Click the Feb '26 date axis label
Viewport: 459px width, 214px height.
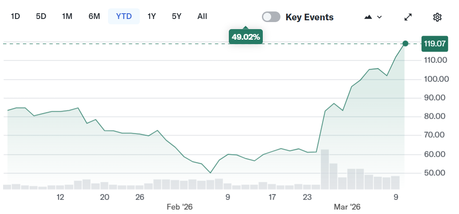(x=179, y=206)
